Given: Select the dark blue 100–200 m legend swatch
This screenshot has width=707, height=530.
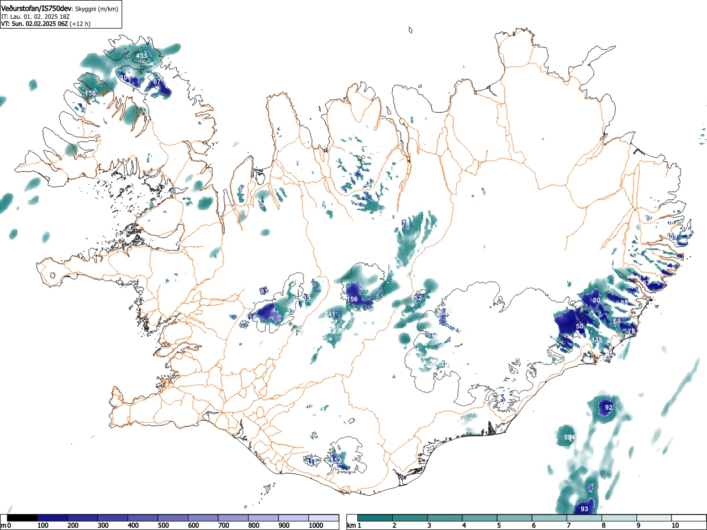Looking at the screenshot, I should (52, 518).
